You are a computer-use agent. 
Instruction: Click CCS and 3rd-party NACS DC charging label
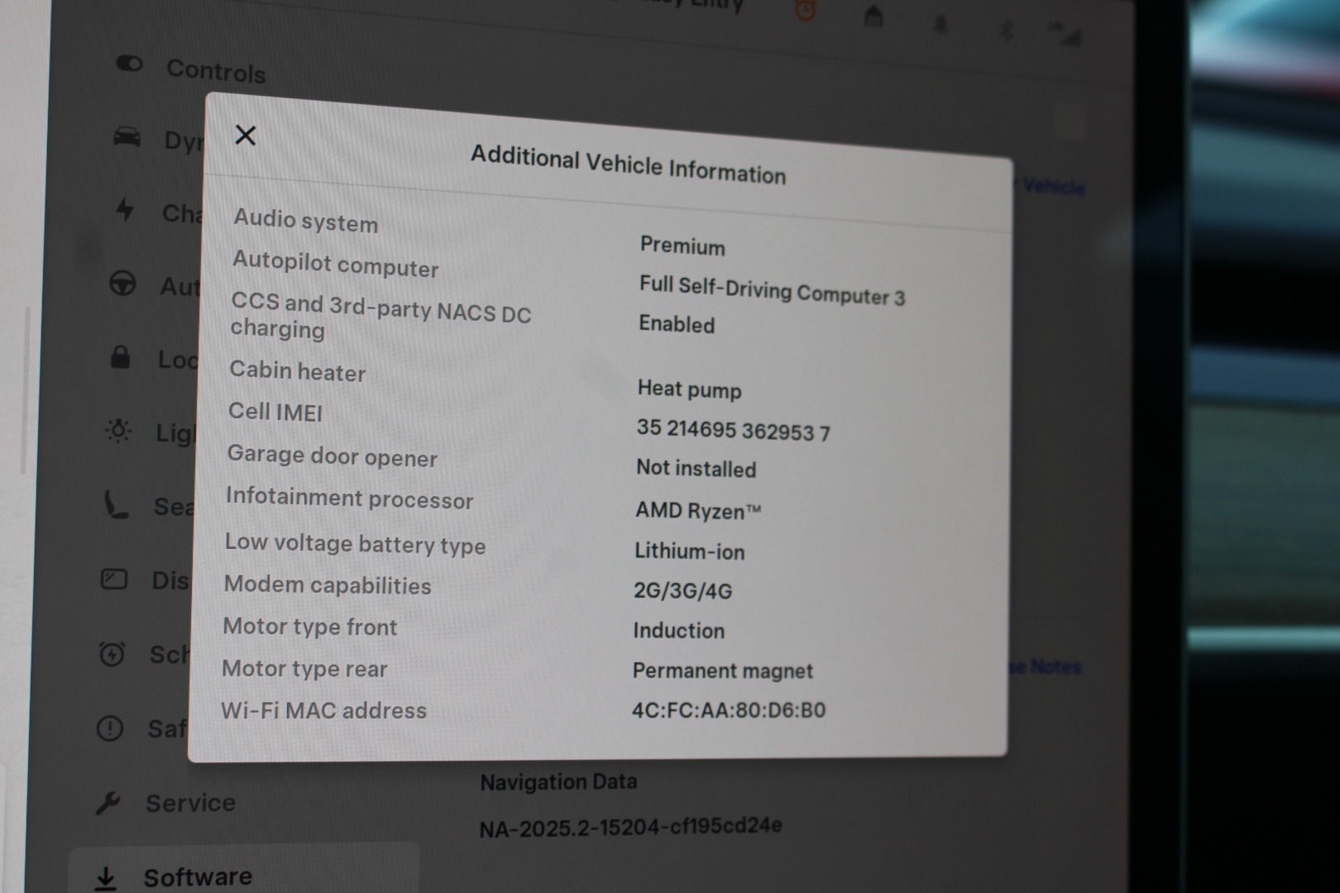pos(380,315)
